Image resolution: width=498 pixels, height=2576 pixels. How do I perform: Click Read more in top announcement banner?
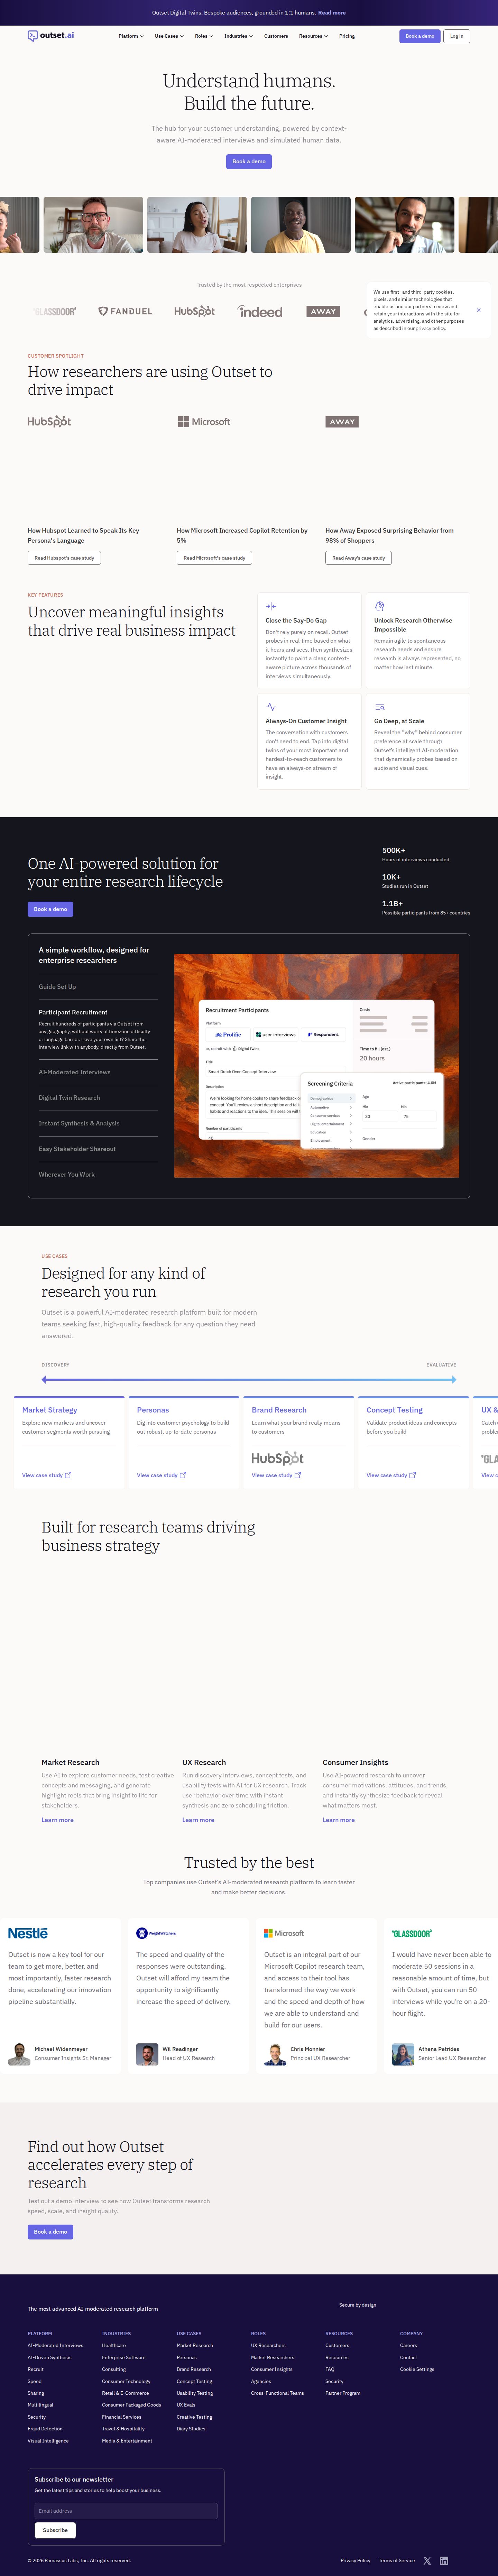pyautogui.click(x=332, y=13)
